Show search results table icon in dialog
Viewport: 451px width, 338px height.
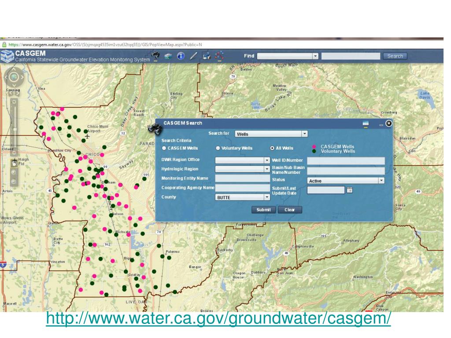point(366,124)
